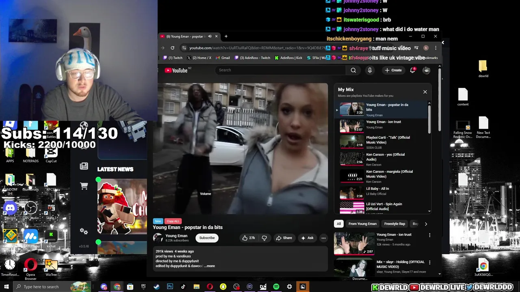Click in the YouTube search field

[x=280, y=70]
